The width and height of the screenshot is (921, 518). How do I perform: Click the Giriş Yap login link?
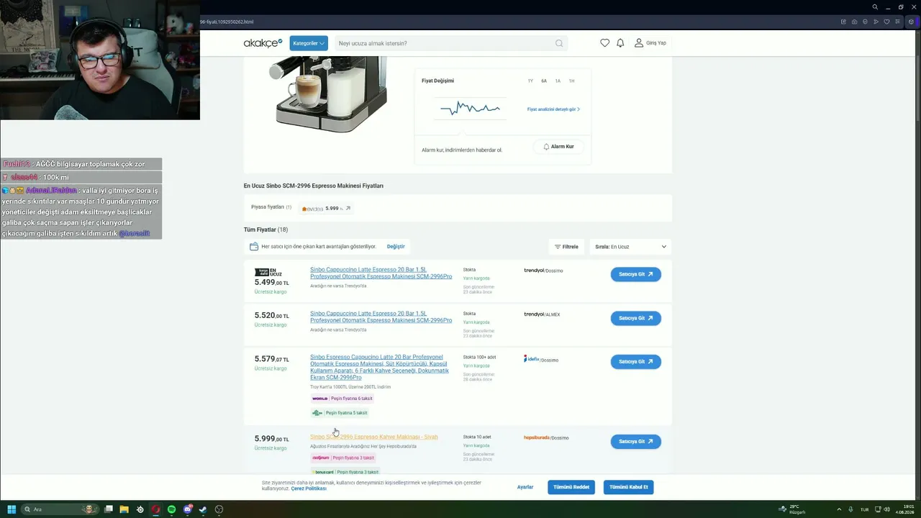pyautogui.click(x=650, y=43)
